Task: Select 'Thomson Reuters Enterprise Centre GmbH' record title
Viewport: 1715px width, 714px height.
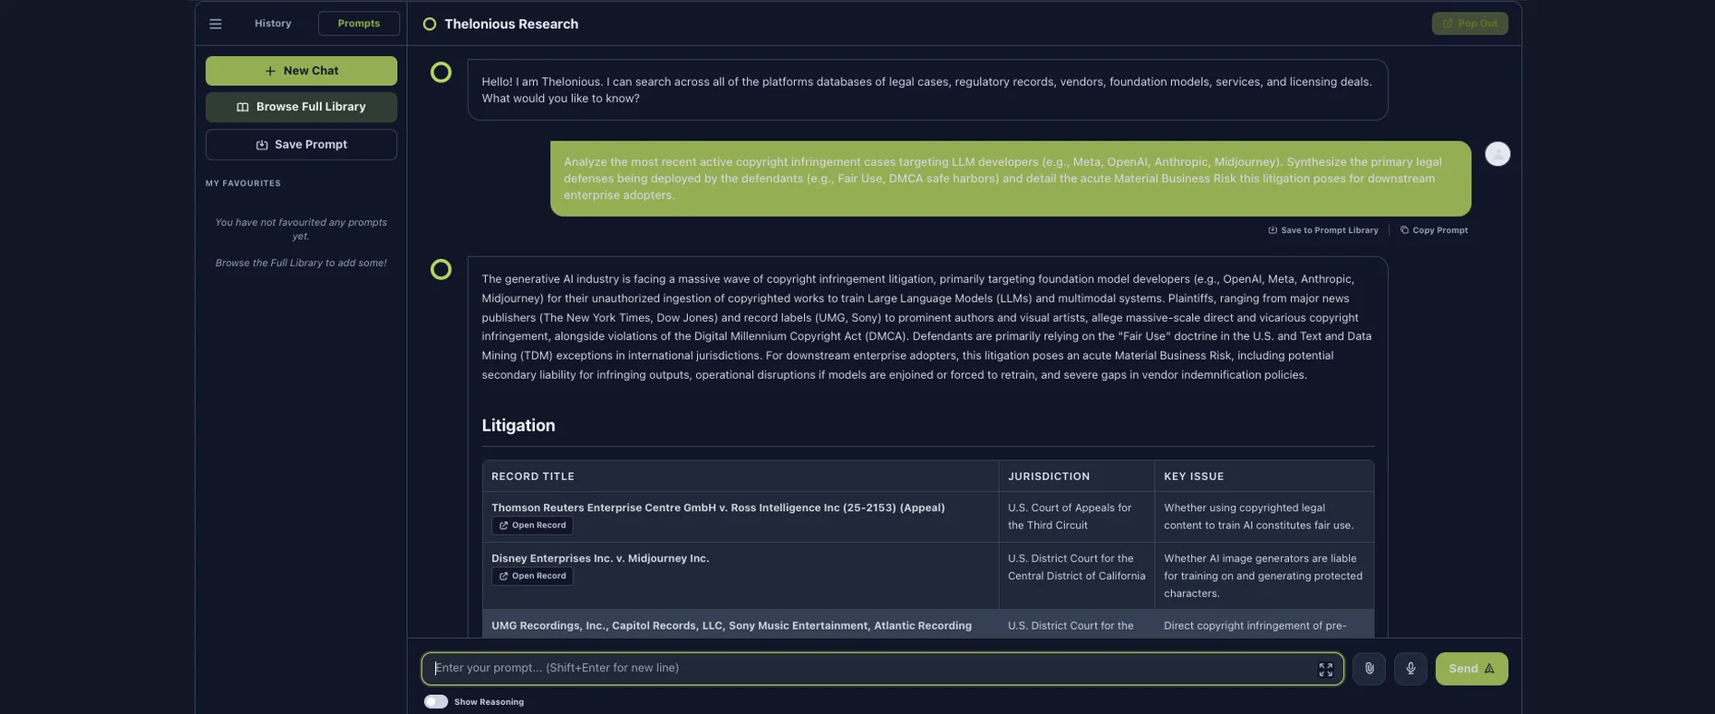Action: click(718, 507)
